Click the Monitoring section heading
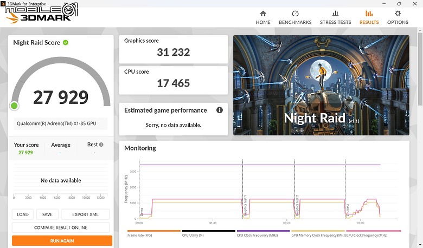 tap(140, 148)
